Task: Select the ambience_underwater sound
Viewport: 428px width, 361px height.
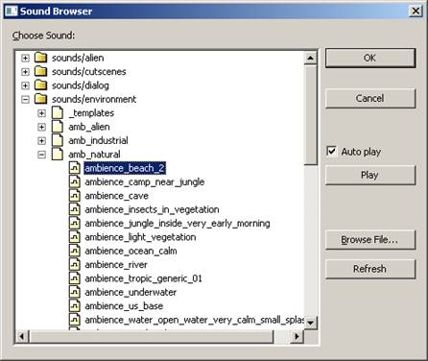Action: pos(131,292)
